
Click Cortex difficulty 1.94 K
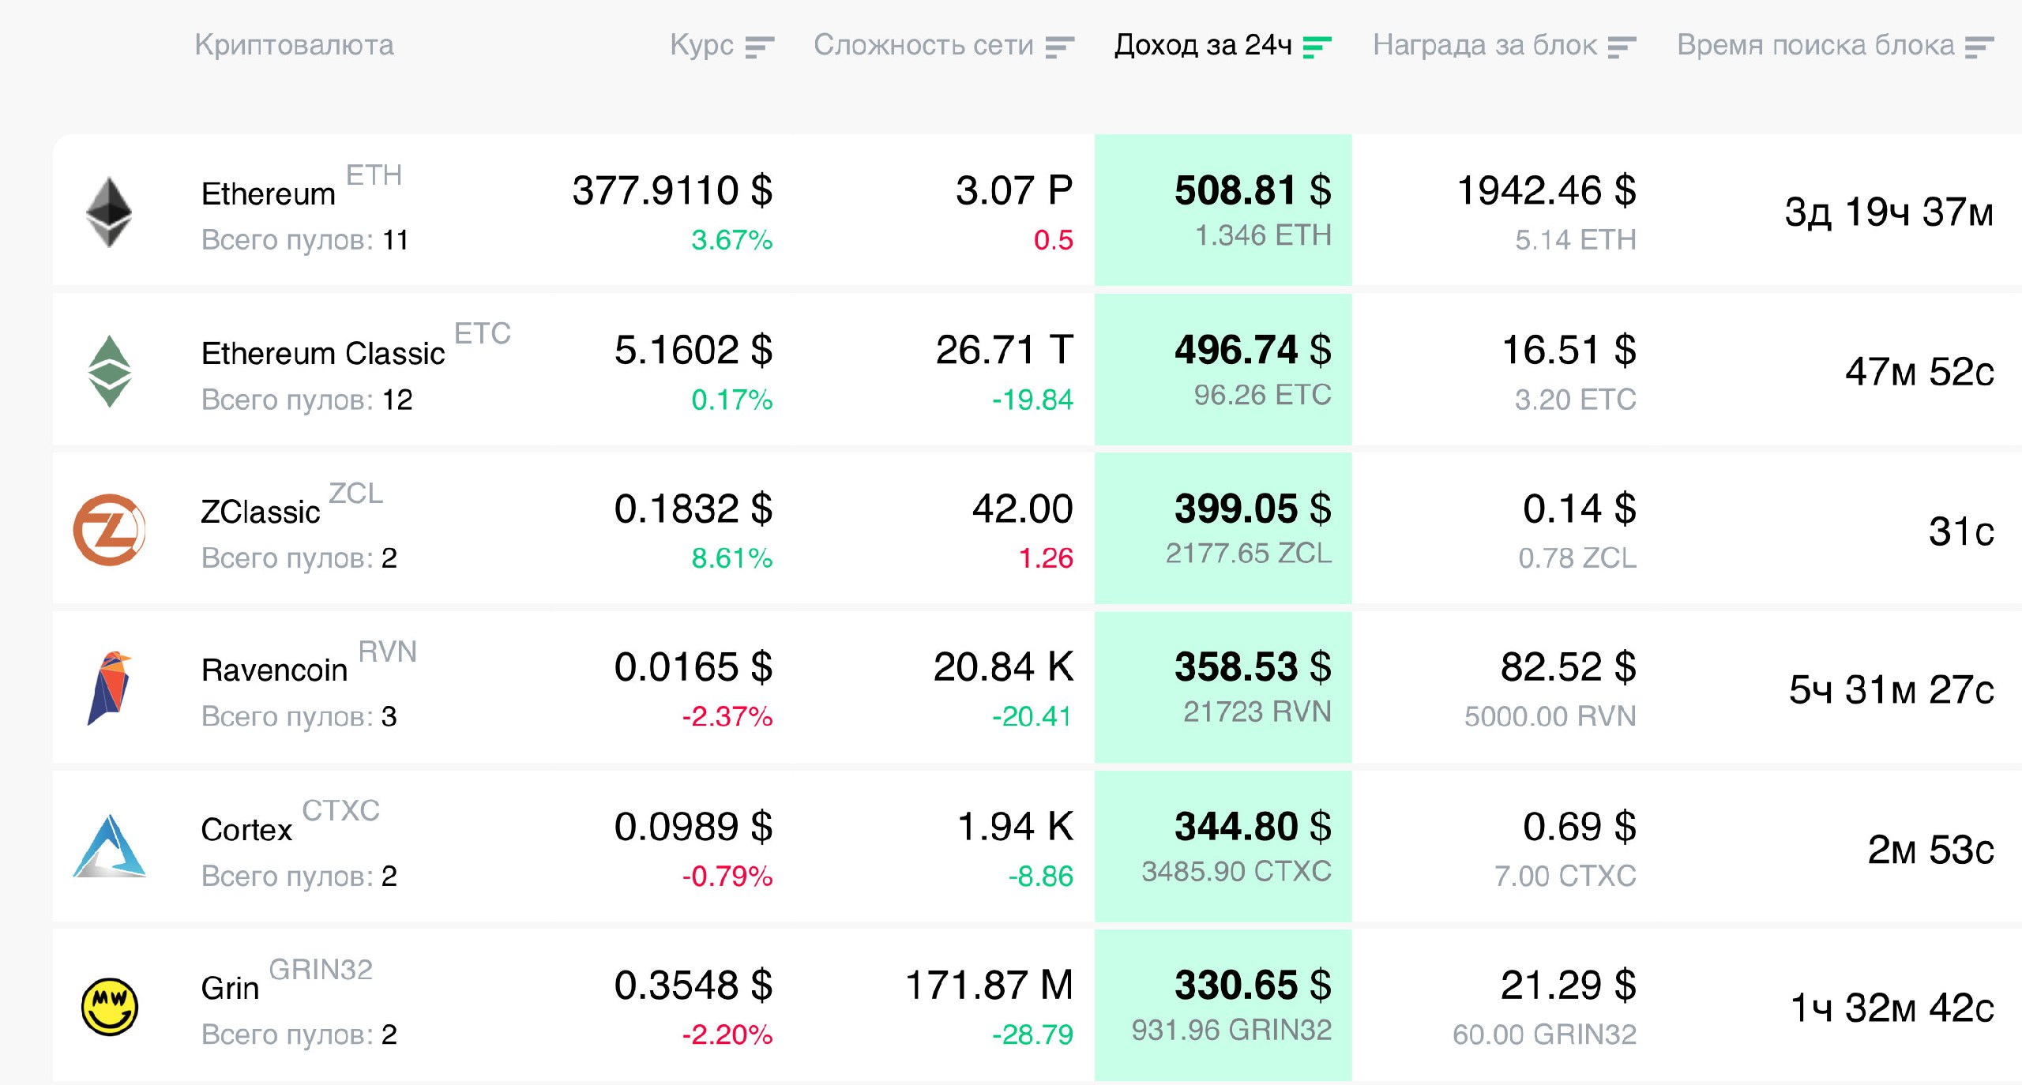tap(1015, 827)
